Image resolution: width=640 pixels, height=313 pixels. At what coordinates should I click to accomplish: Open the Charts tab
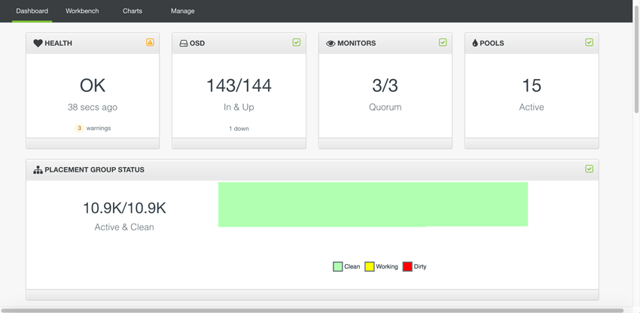tap(133, 11)
